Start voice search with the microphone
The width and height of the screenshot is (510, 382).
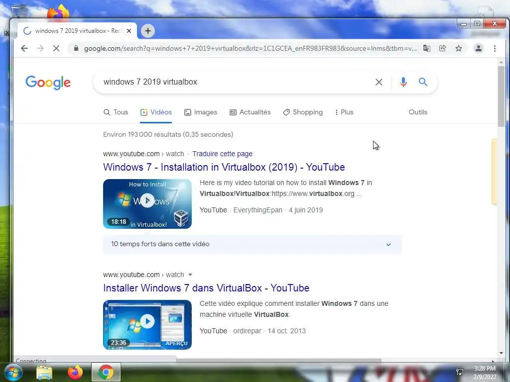click(403, 82)
